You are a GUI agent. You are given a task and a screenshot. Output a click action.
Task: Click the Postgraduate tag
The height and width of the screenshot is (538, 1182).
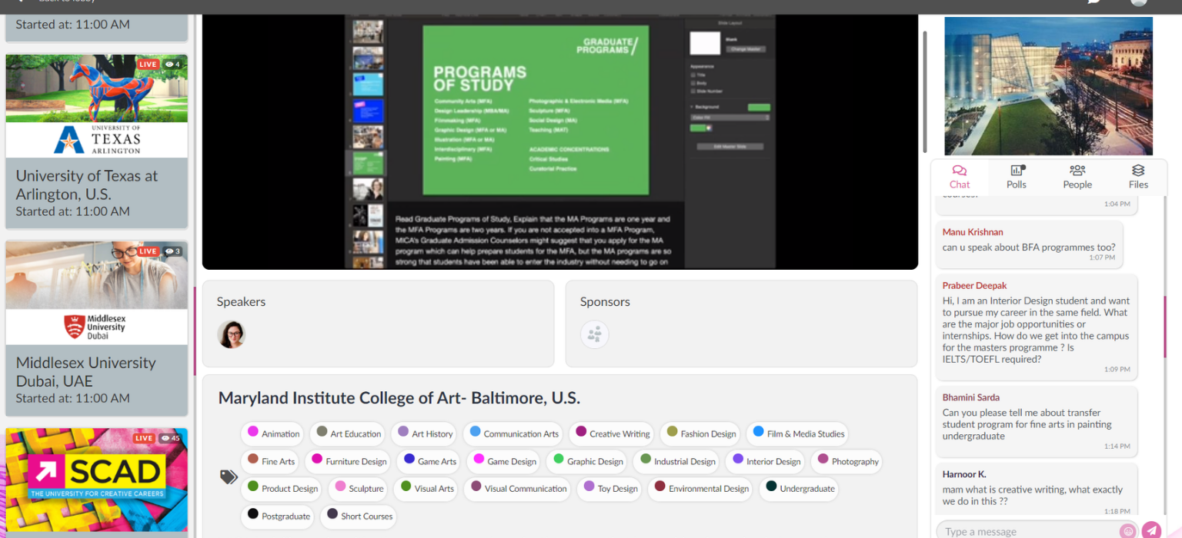tap(278, 516)
